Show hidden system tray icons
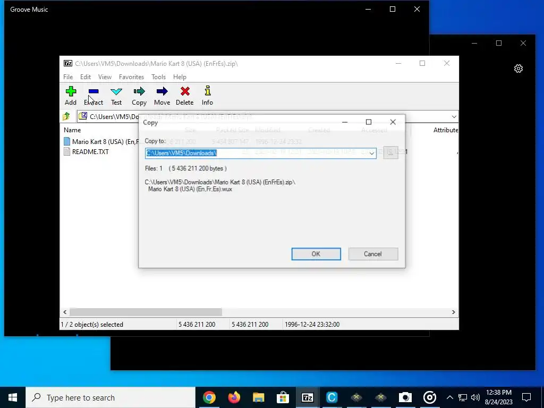Screen dimensions: 544x408 pos(449,397)
